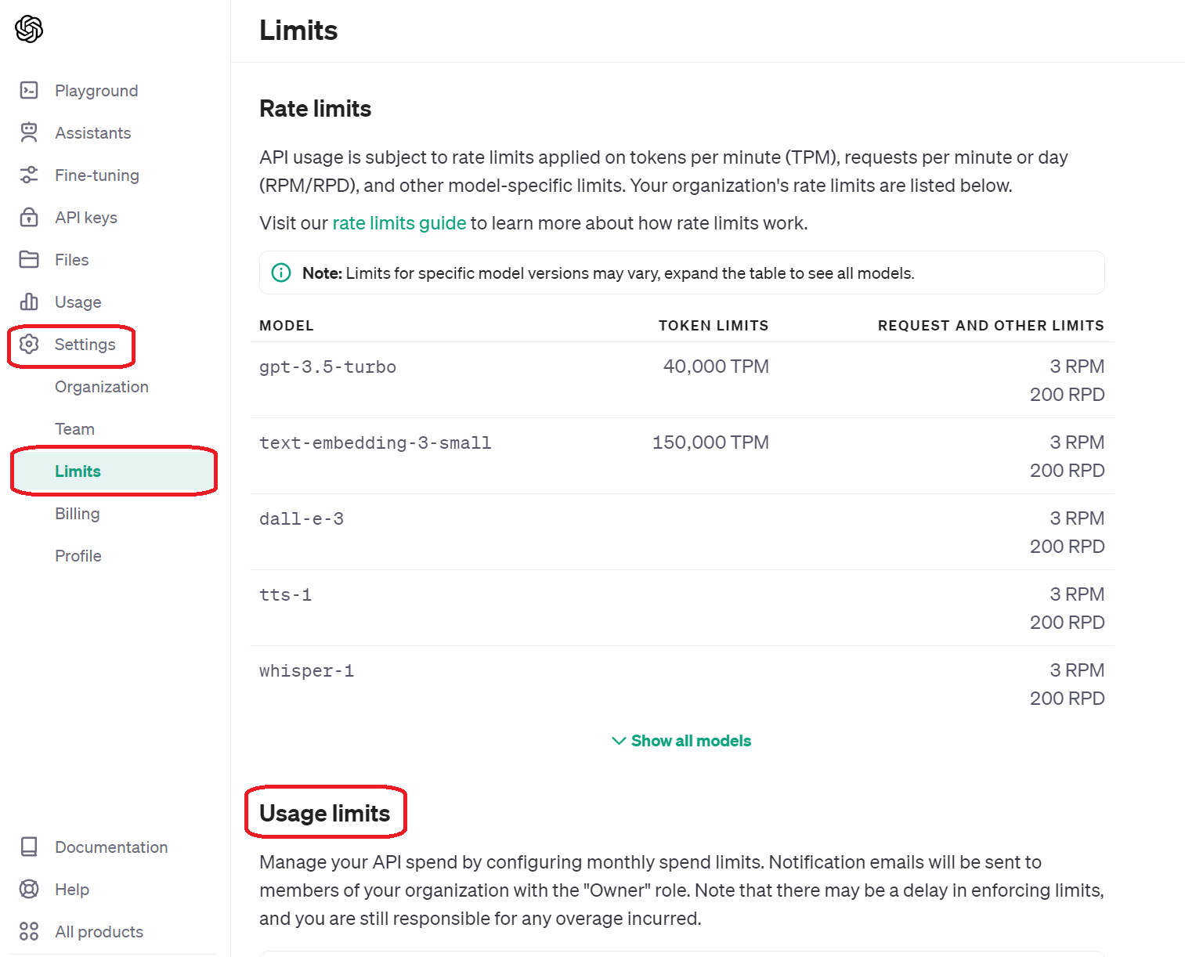
Task: Click the Documentation book icon
Action: (x=29, y=847)
